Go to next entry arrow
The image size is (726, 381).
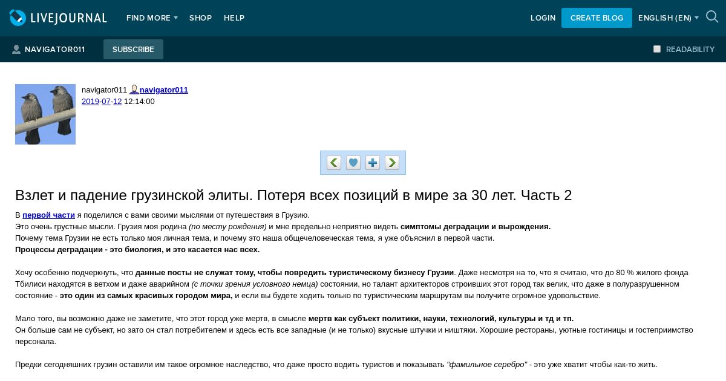coord(392,163)
